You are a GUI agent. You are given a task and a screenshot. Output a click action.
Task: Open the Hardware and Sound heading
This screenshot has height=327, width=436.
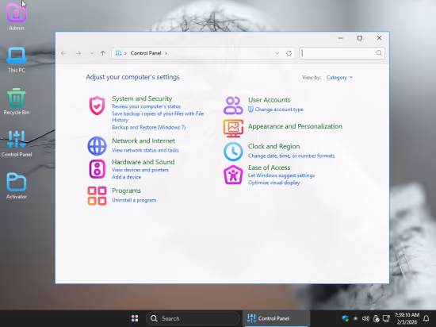[x=143, y=162]
